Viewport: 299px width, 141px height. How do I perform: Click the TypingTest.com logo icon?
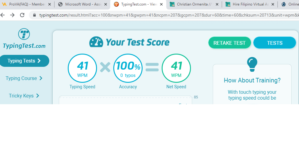coord(24,34)
